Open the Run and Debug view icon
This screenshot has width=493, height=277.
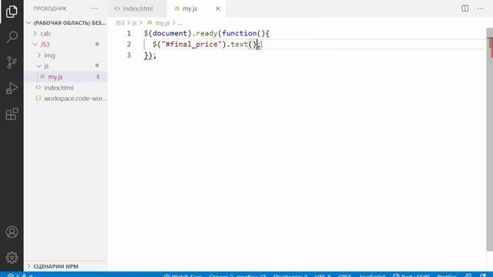tap(12, 88)
